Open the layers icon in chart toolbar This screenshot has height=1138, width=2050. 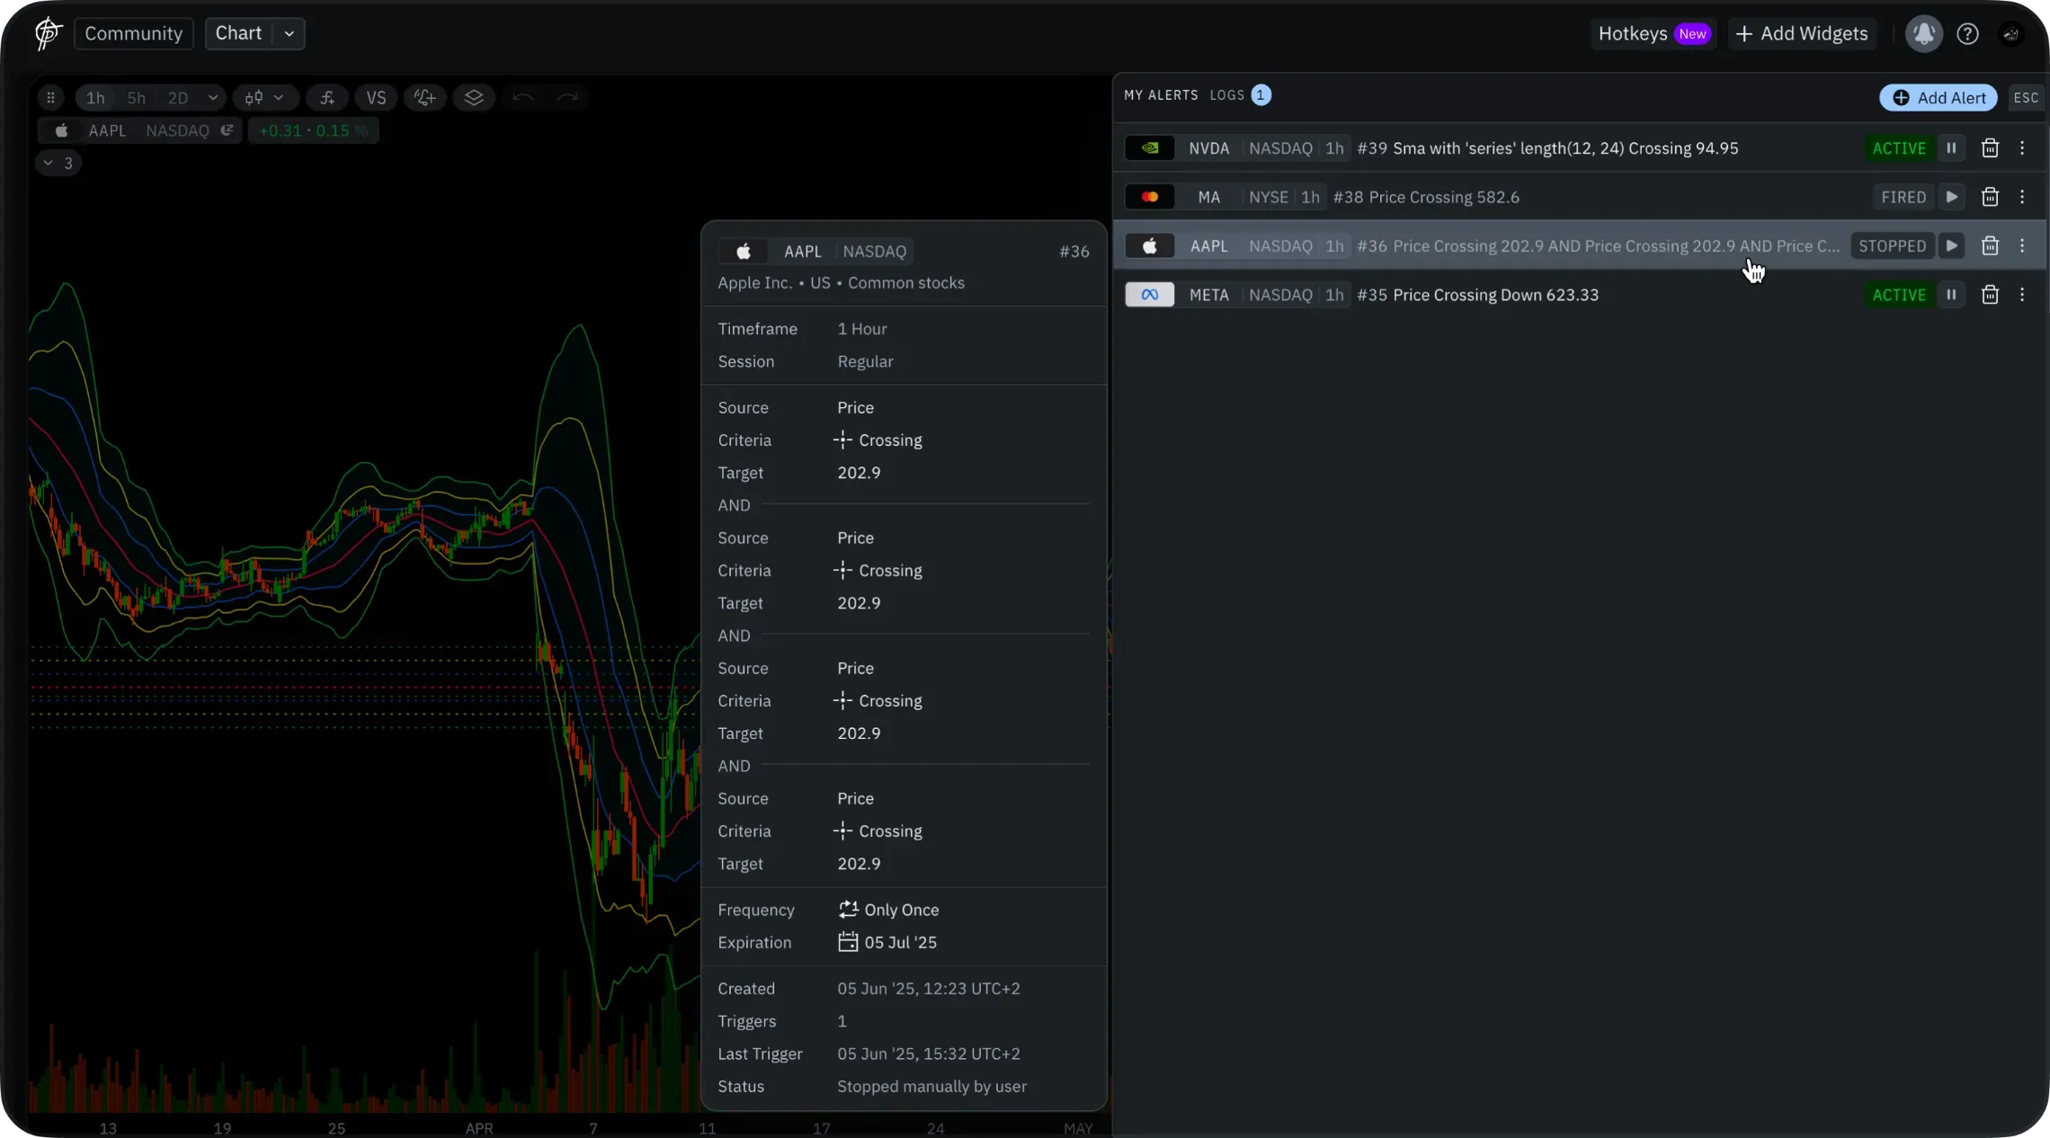[474, 97]
